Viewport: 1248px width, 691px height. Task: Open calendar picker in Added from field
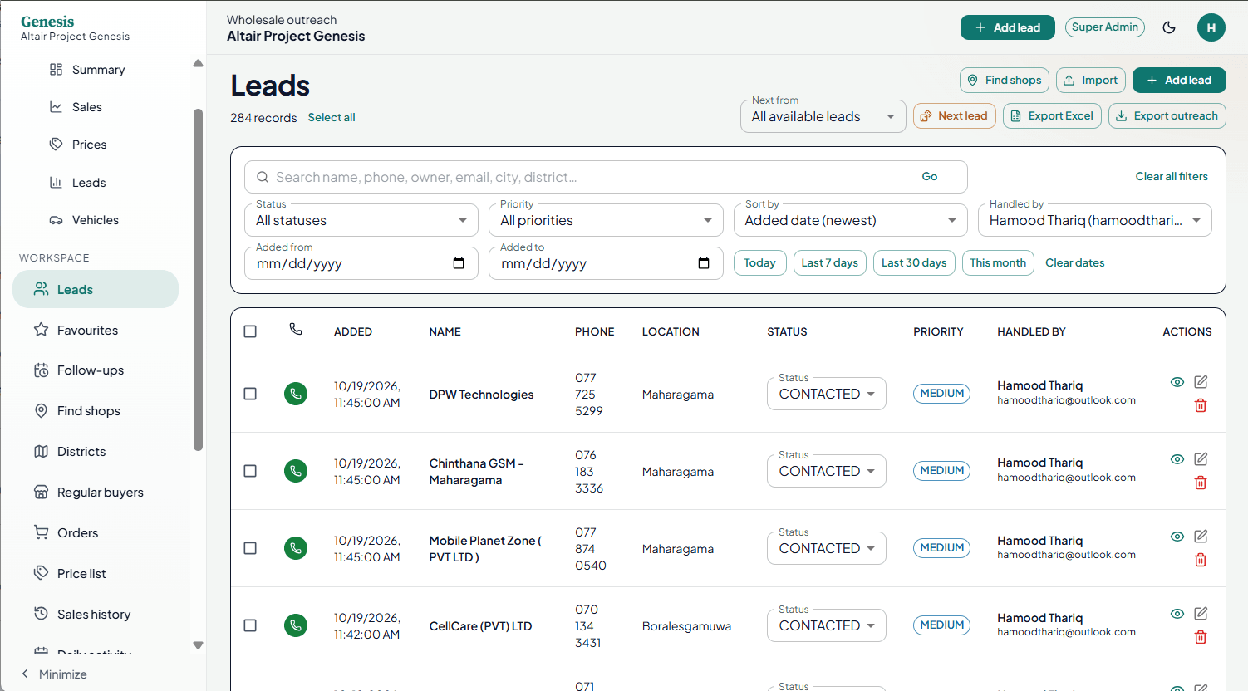tap(459, 263)
